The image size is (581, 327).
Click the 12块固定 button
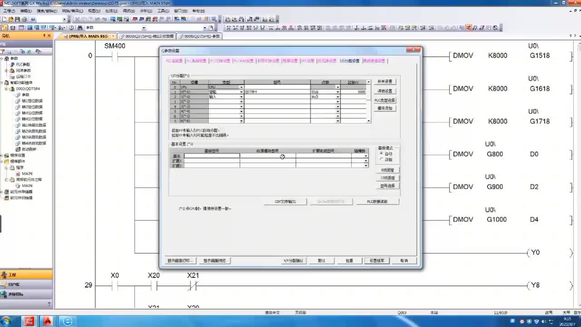point(388,178)
